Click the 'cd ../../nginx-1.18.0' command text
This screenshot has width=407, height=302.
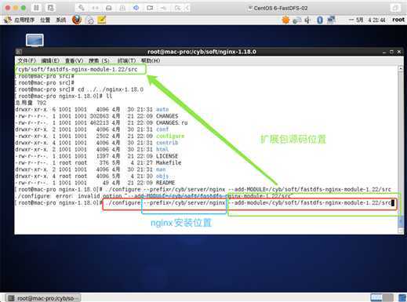(x=111, y=89)
